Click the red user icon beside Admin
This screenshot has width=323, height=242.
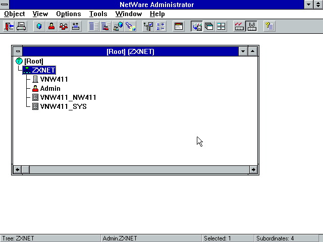35,88
